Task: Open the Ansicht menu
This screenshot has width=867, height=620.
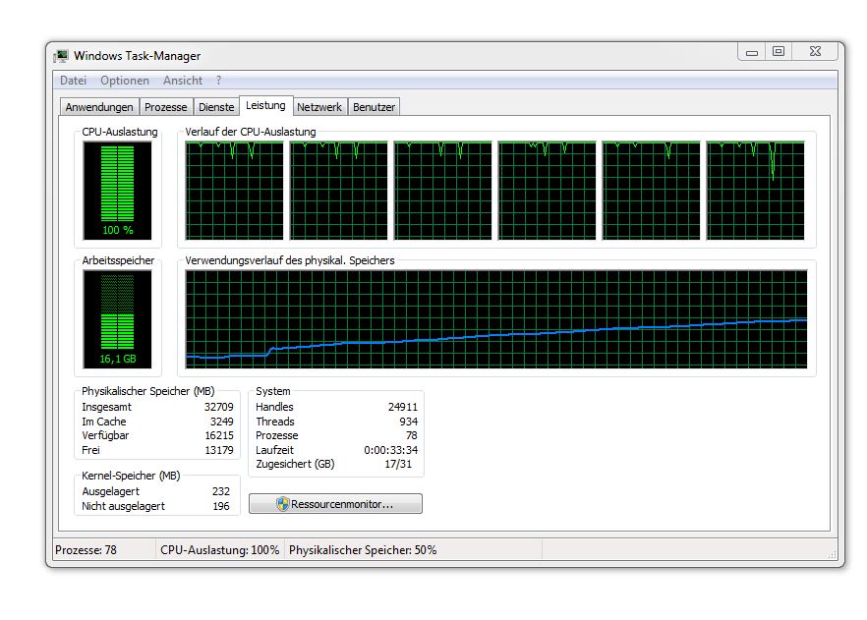Action: point(183,81)
